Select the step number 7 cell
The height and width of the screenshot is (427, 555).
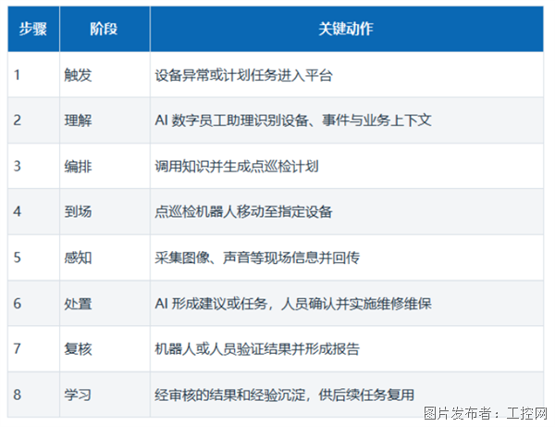pos(33,348)
